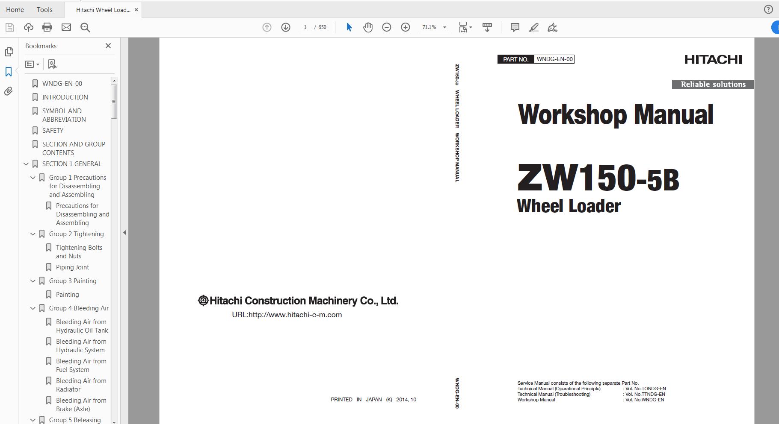Open the attachments panel
779x424 pixels.
pyautogui.click(x=9, y=91)
